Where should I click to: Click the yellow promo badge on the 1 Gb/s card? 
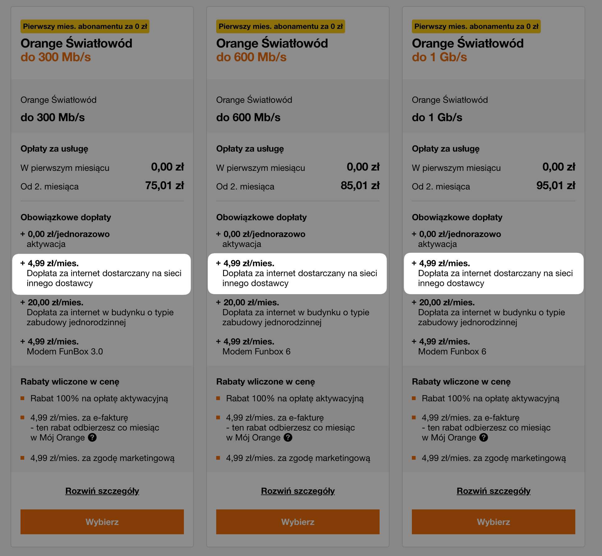476,26
